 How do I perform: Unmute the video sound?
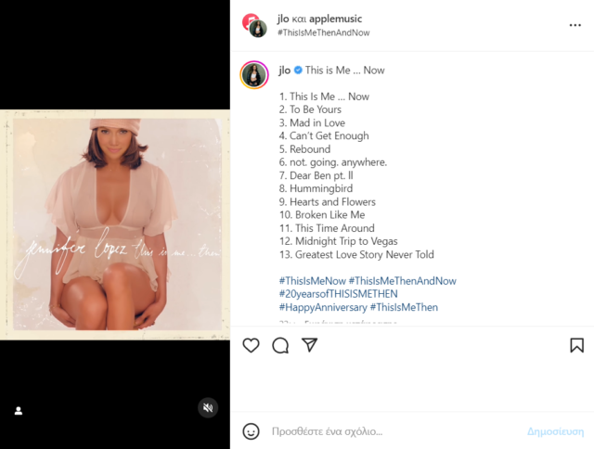[208, 408]
